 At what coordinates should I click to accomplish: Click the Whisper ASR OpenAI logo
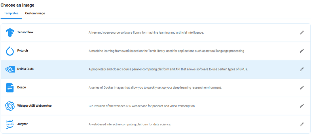(x=10, y=106)
